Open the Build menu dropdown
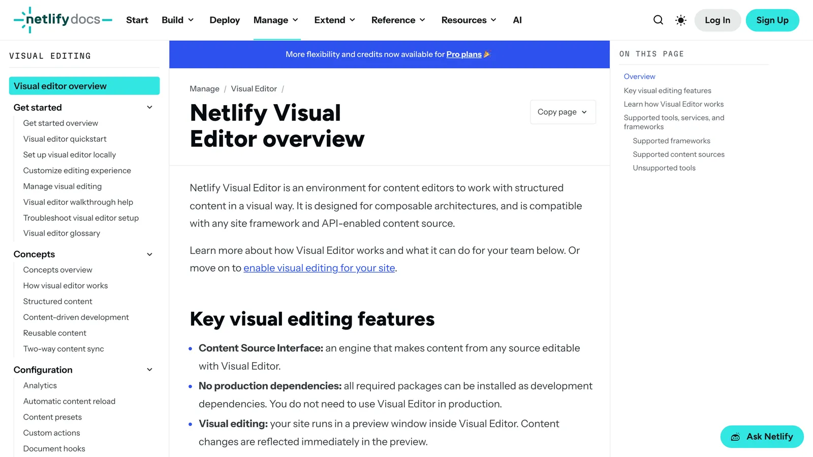The width and height of the screenshot is (813, 457). tap(178, 20)
